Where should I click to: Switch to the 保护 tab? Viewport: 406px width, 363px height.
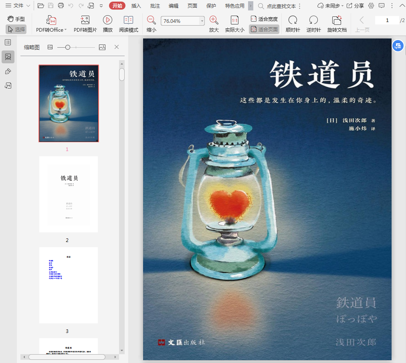point(211,6)
